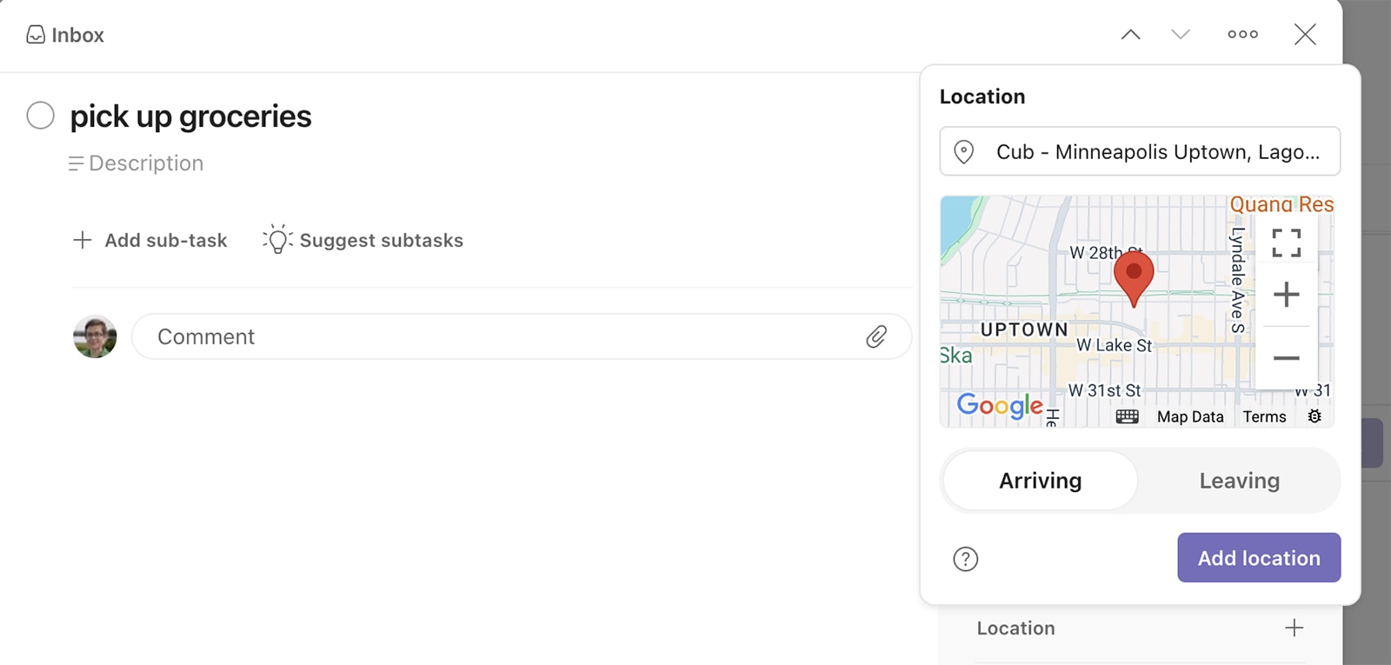
Task: Click Suggest subtasks
Action: [x=363, y=240]
